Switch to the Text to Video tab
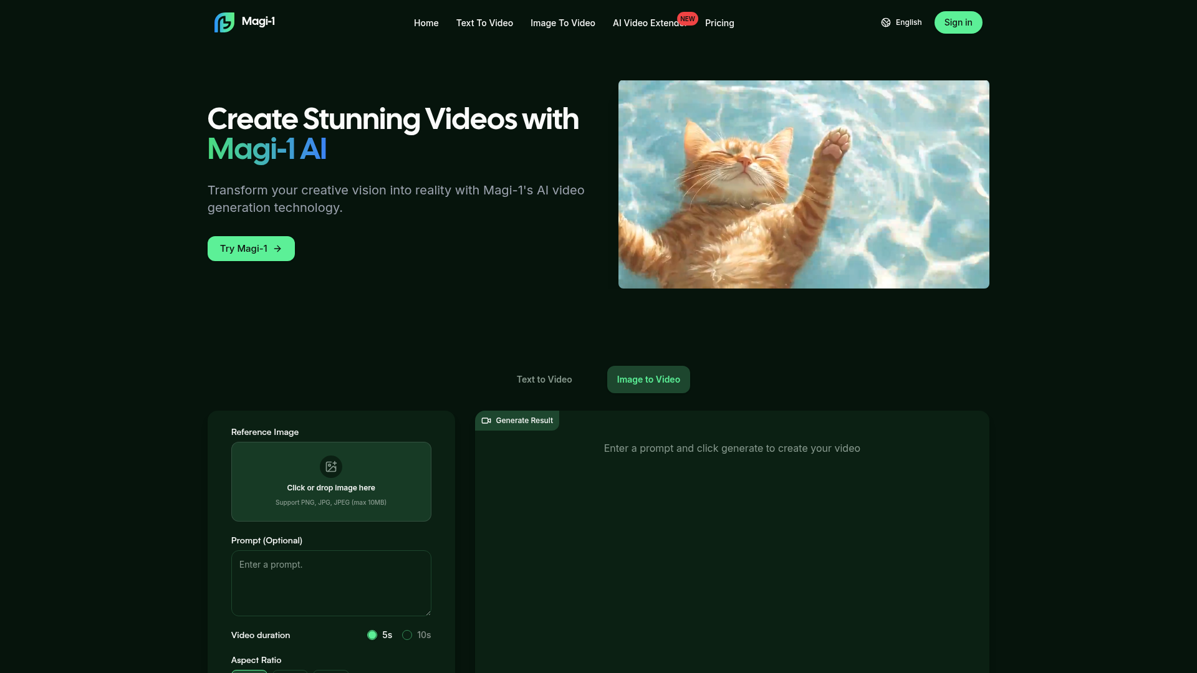 coord(544,379)
